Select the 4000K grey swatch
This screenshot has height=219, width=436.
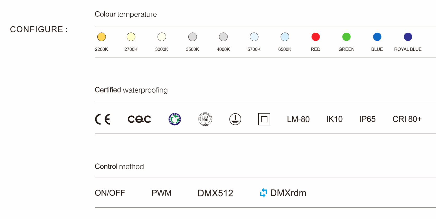click(x=223, y=37)
